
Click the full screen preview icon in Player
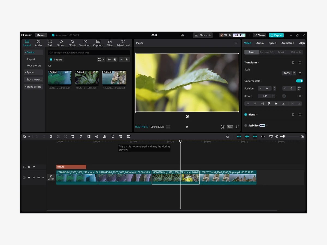(x=238, y=127)
